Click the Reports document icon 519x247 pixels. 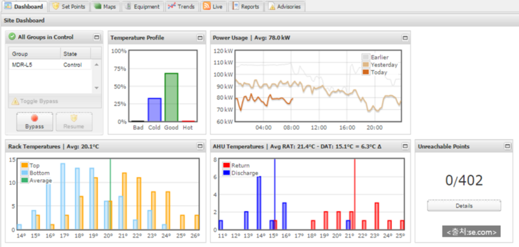click(235, 6)
